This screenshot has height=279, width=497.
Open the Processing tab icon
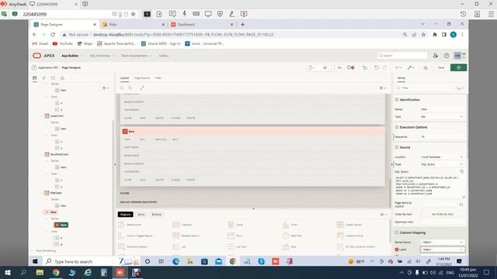click(x=53, y=77)
